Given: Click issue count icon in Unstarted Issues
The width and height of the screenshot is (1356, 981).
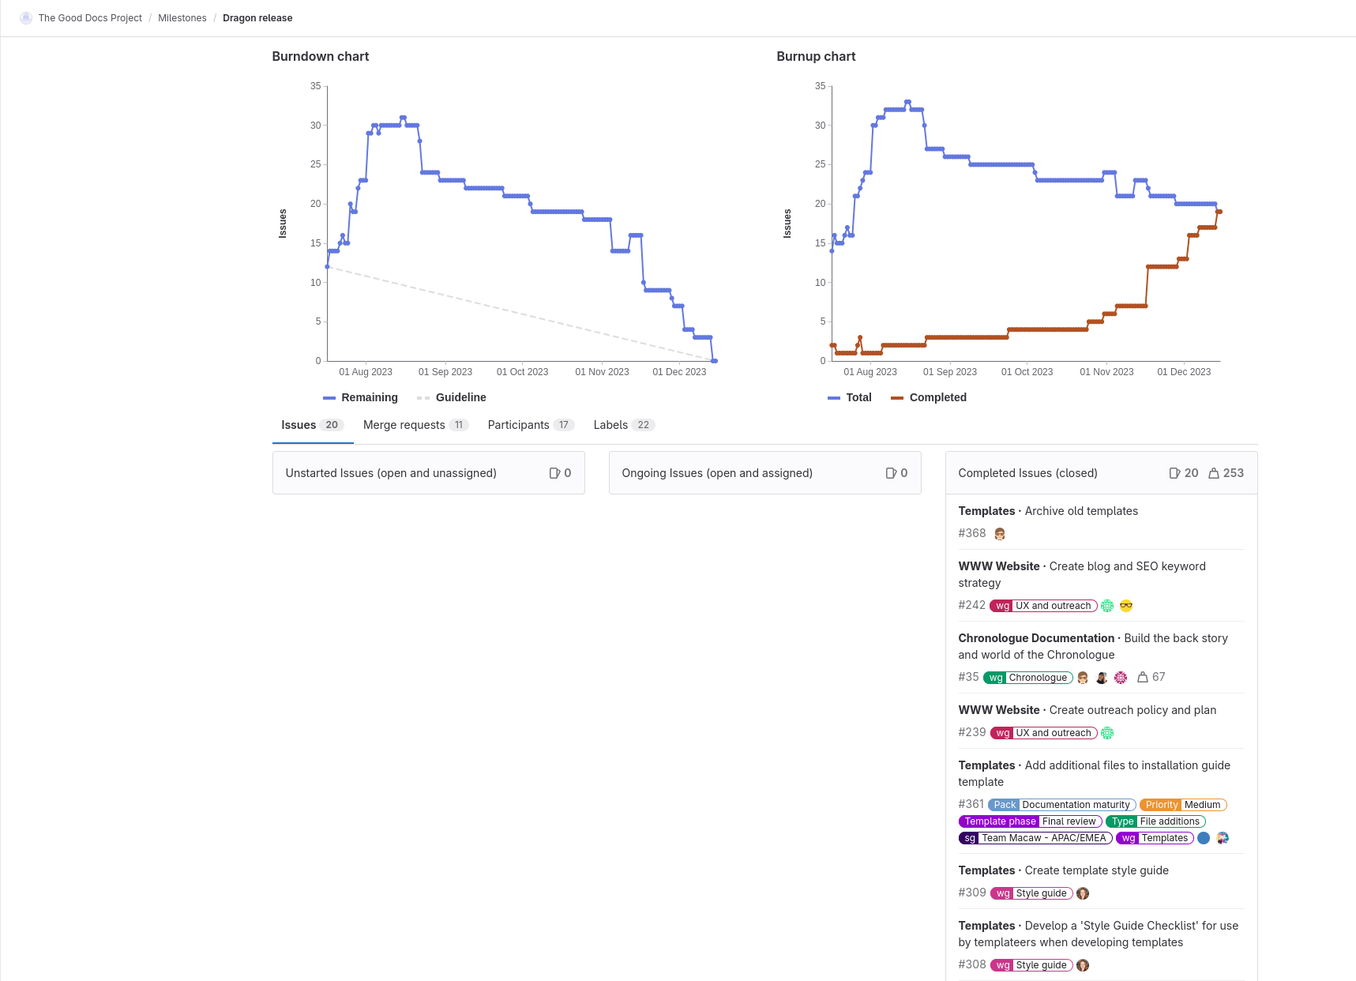Looking at the screenshot, I should pos(555,473).
